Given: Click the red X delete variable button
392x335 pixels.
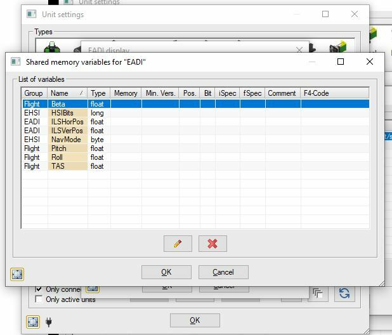Looking at the screenshot, I should [x=212, y=244].
